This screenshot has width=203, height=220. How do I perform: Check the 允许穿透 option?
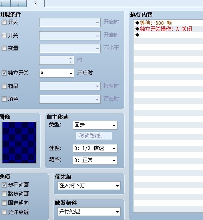tap(4, 212)
